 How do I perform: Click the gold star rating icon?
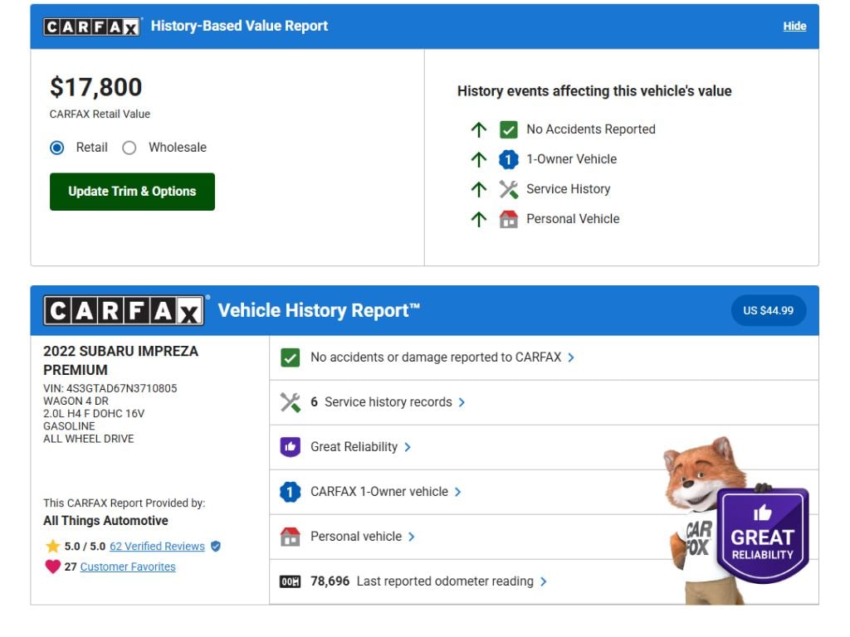click(52, 547)
